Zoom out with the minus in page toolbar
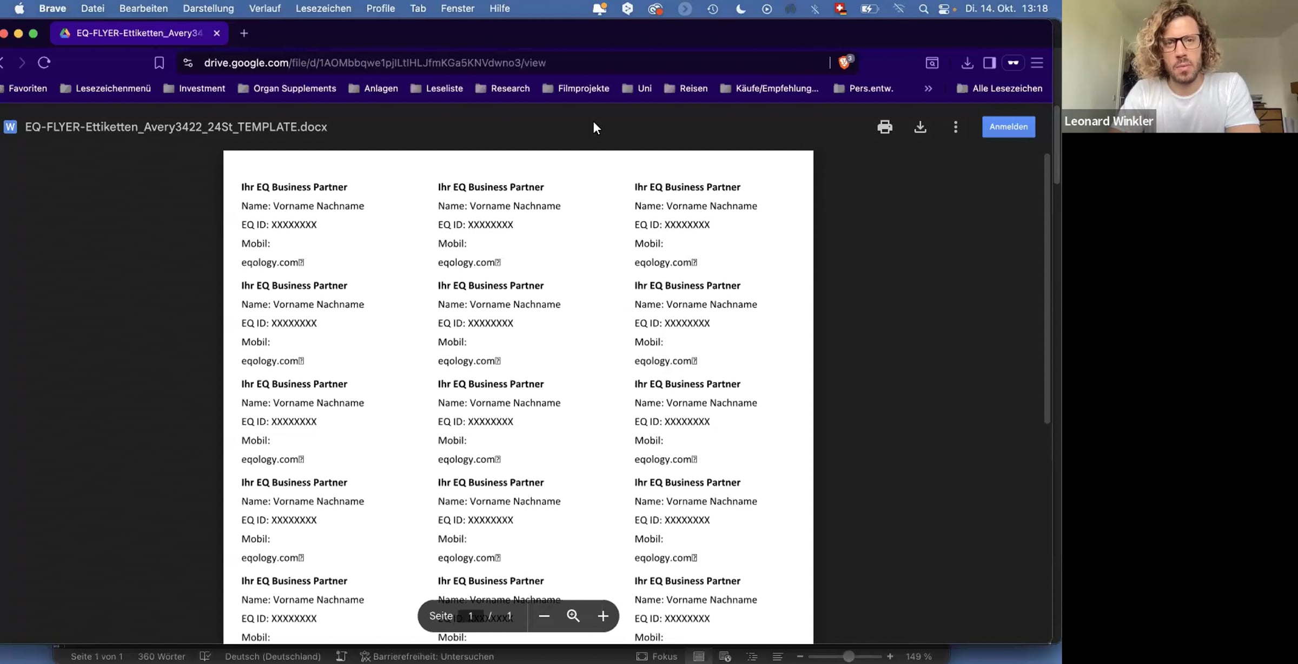This screenshot has width=1298, height=664. [544, 616]
